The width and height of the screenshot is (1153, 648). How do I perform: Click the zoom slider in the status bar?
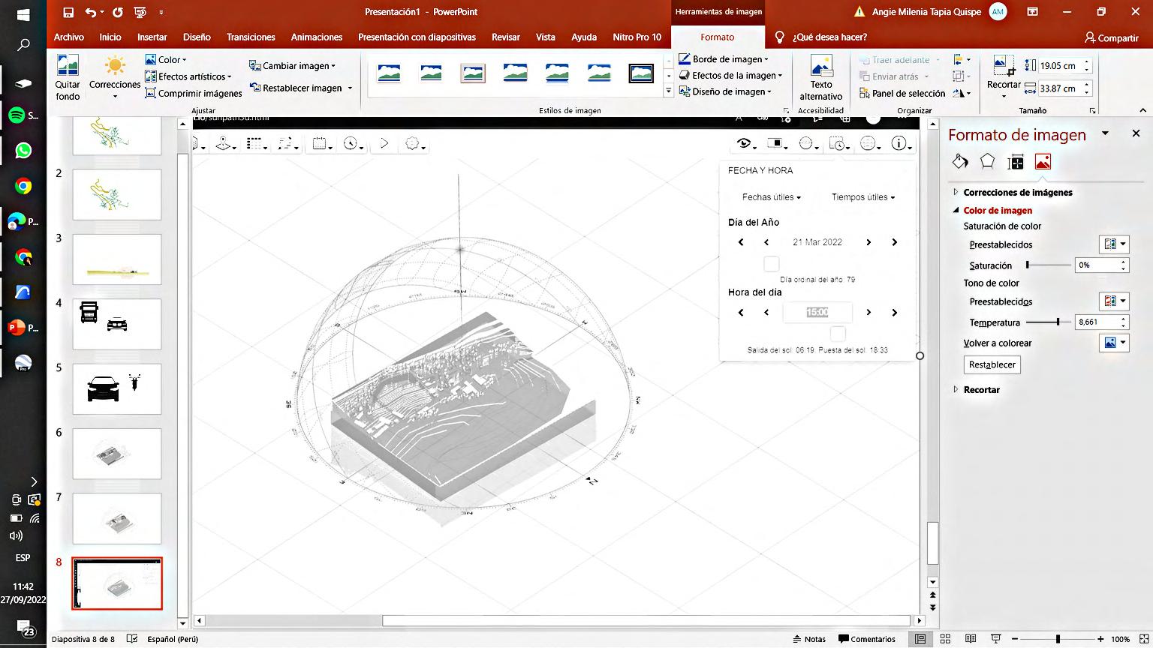1058,639
